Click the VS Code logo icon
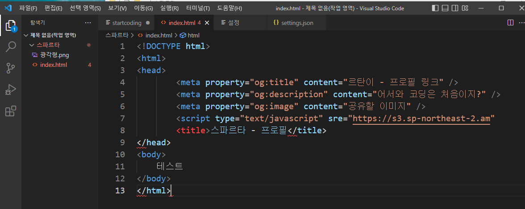The height and width of the screenshot is (209, 525). (8, 8)
